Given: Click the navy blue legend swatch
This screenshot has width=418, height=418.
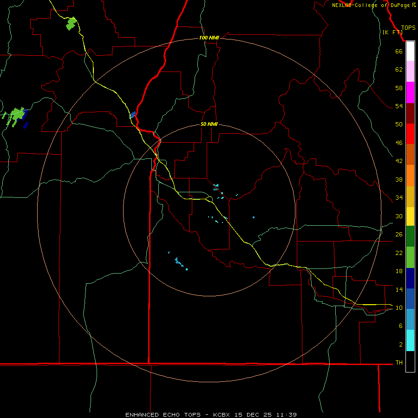Looking at the screenshot, I should pos(410,278).
